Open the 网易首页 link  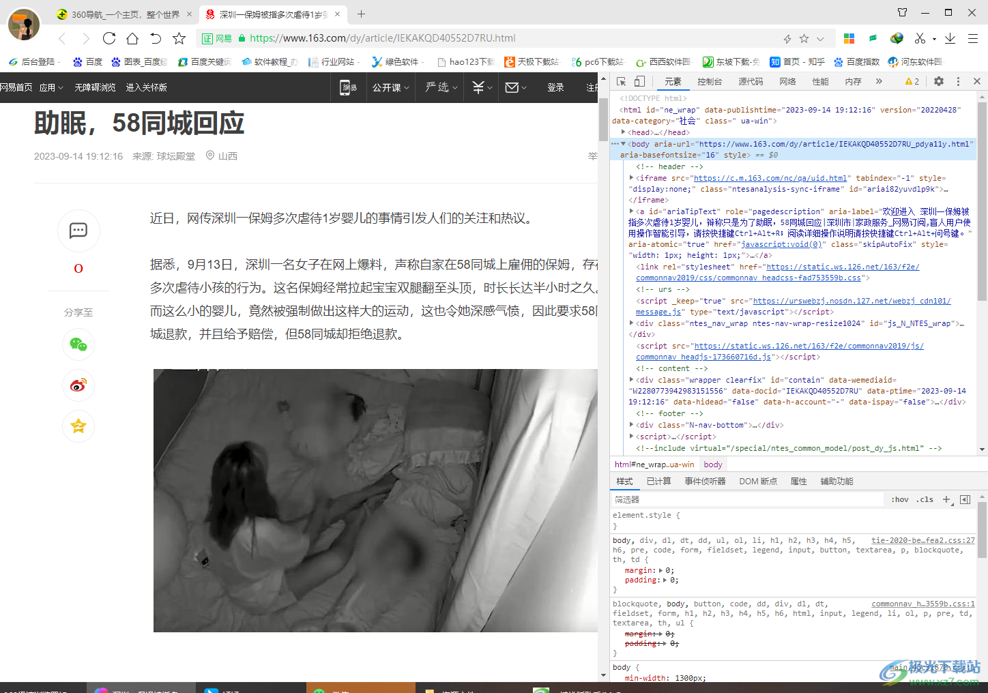[x=16, y=87]
